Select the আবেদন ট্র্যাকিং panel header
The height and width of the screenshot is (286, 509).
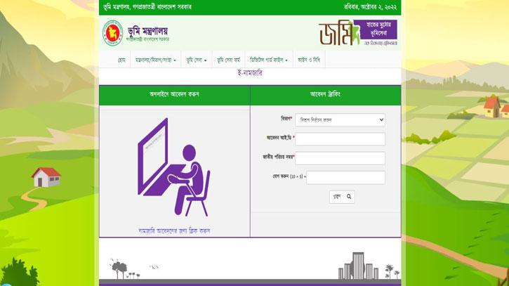[325, 94]
